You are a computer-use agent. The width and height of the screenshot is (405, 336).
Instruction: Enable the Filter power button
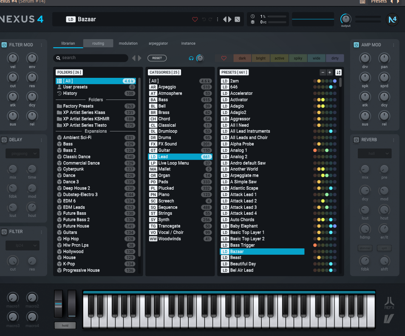[4, 232]
